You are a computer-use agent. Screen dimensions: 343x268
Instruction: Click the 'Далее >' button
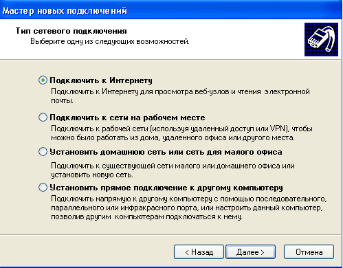click(x=250, y=252)
